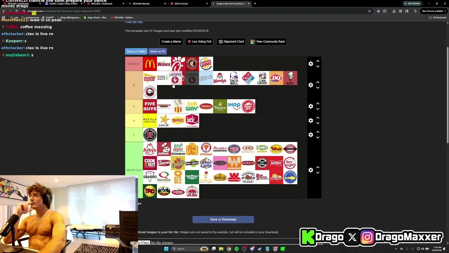Select the Subway logo tile
The width and height of the screenshot is (449, 253).
pyautogui.click(x=192, y=106)
